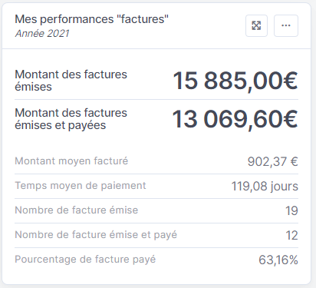Click empty header area left of fullscreen icon
Screen dimensions: 316x288
(207, 25)
